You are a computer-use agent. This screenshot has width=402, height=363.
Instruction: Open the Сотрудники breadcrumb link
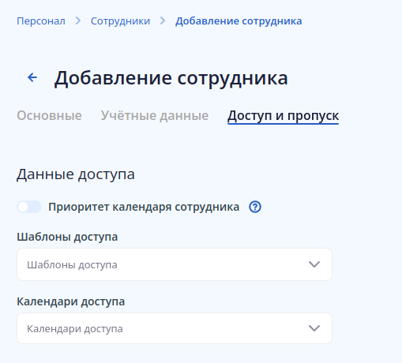coord(120,21)
